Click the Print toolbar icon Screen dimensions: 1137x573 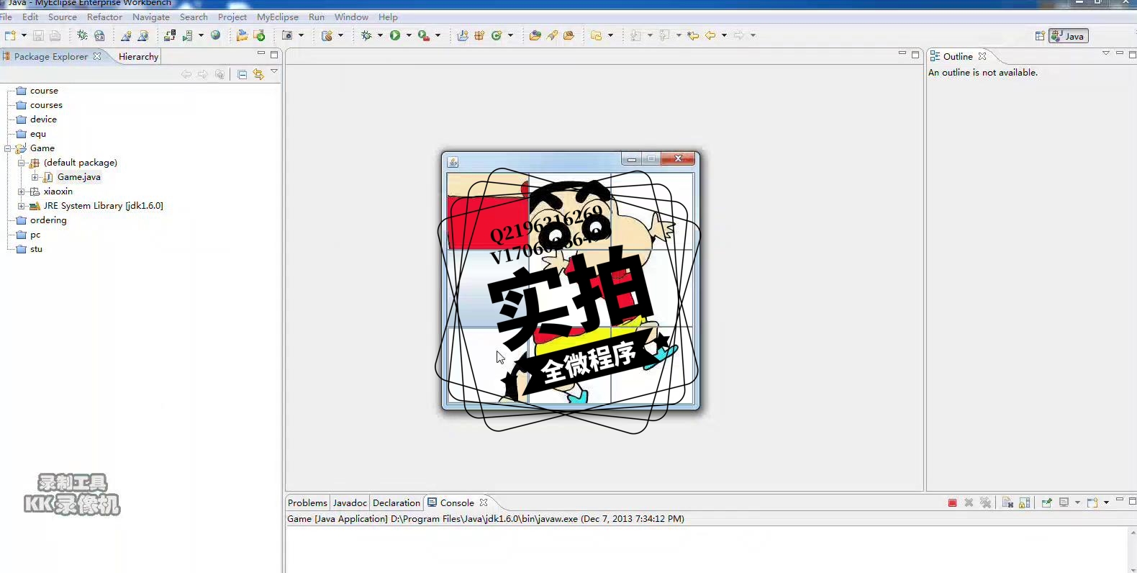55,35
